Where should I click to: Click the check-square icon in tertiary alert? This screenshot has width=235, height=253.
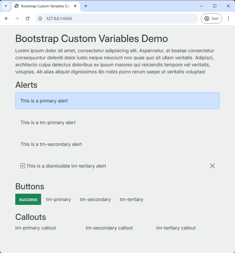(23, 166)
